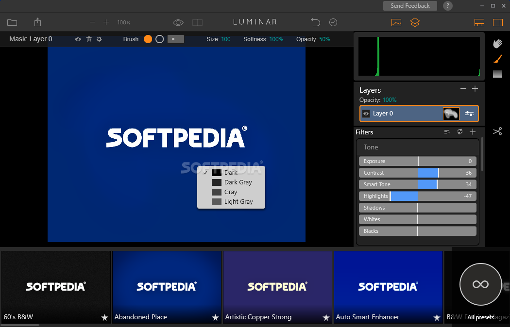Apply the Abandoned Place preset
Viewport: 510px width, 327px height.
(x=167, y=287)
